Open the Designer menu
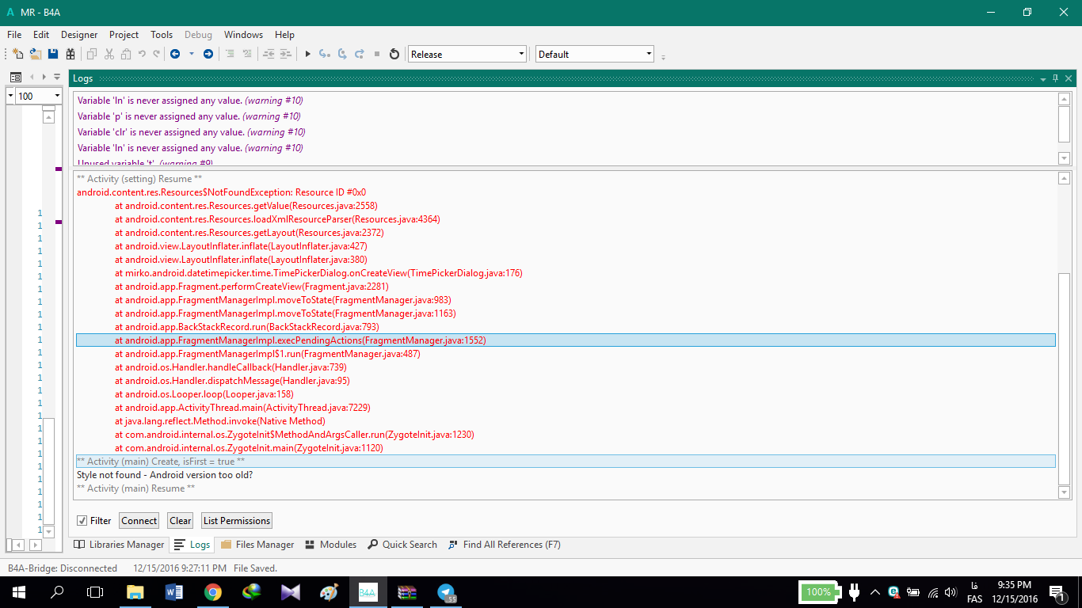Image resolution: width=1082 pixels, height=608 pixels. (79, 35)
